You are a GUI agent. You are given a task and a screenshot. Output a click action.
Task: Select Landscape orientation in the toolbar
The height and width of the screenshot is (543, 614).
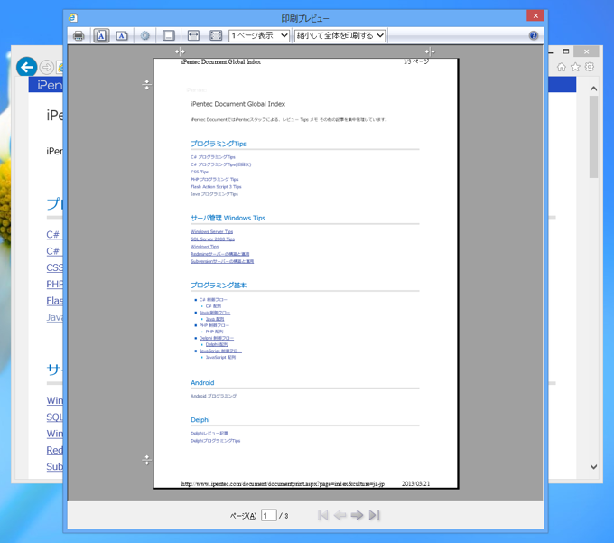pos(122,35)
